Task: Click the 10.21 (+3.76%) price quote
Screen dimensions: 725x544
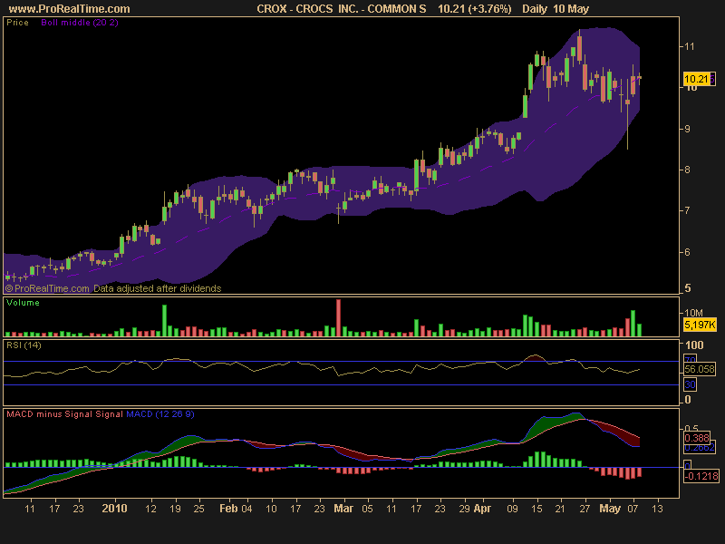Action: [x=474, y=9]
